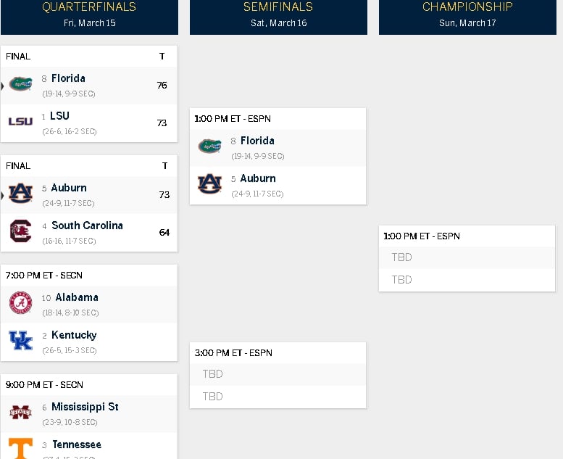Click the Florida Gators logo in quarterfinals

pos(20,84)
